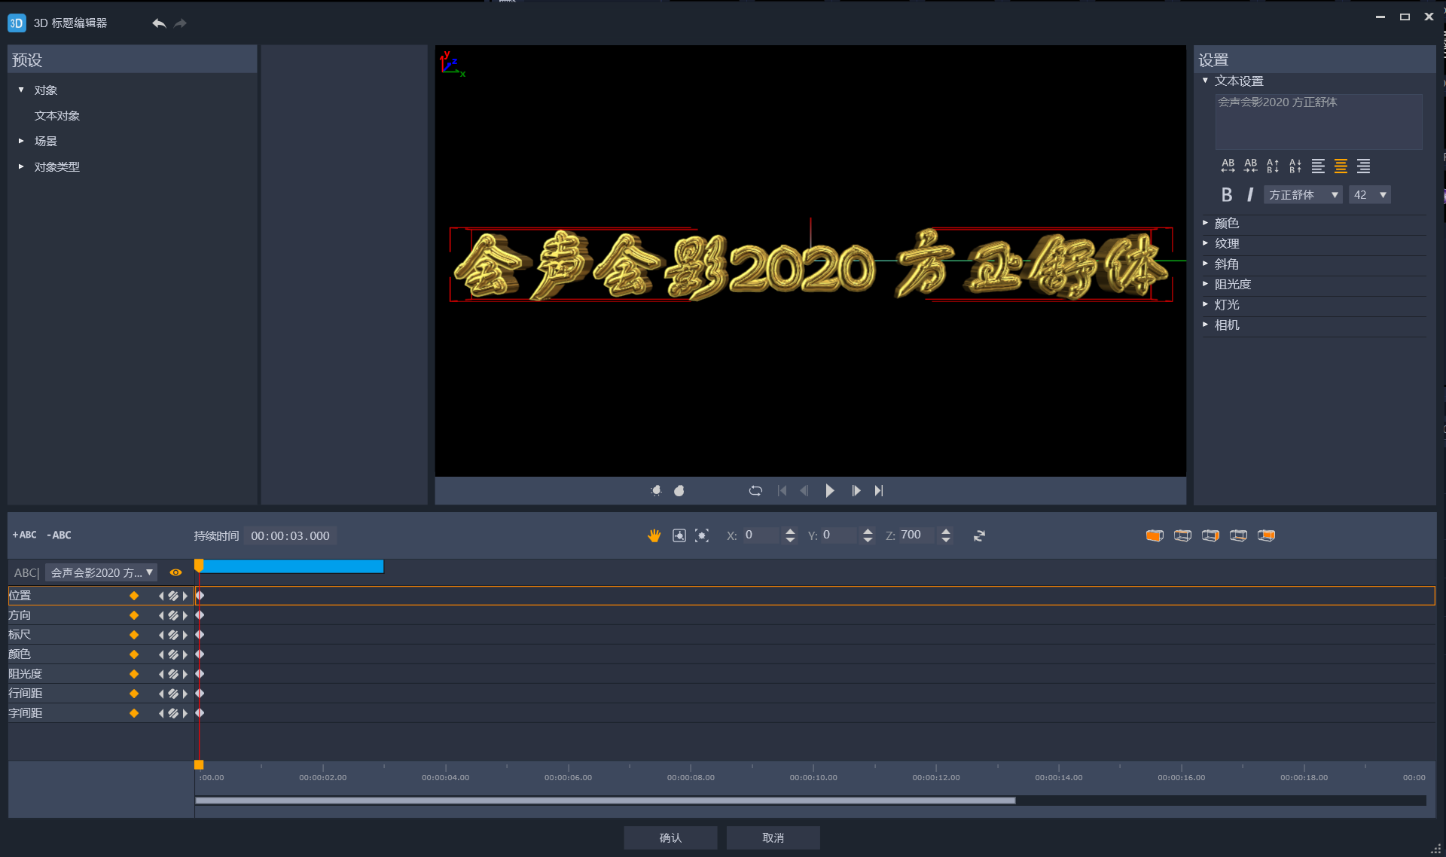This screenshot has width=1446, height=857.
Task: Open the 方正舒体 font dropdown
Action: click(x=1303, y=194)
